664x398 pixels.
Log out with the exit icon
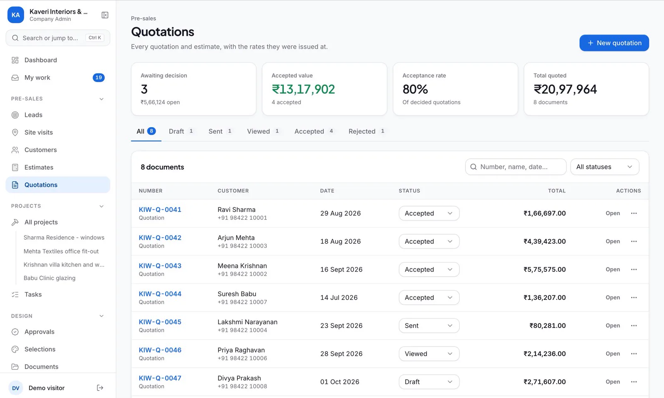pos(100,388)
